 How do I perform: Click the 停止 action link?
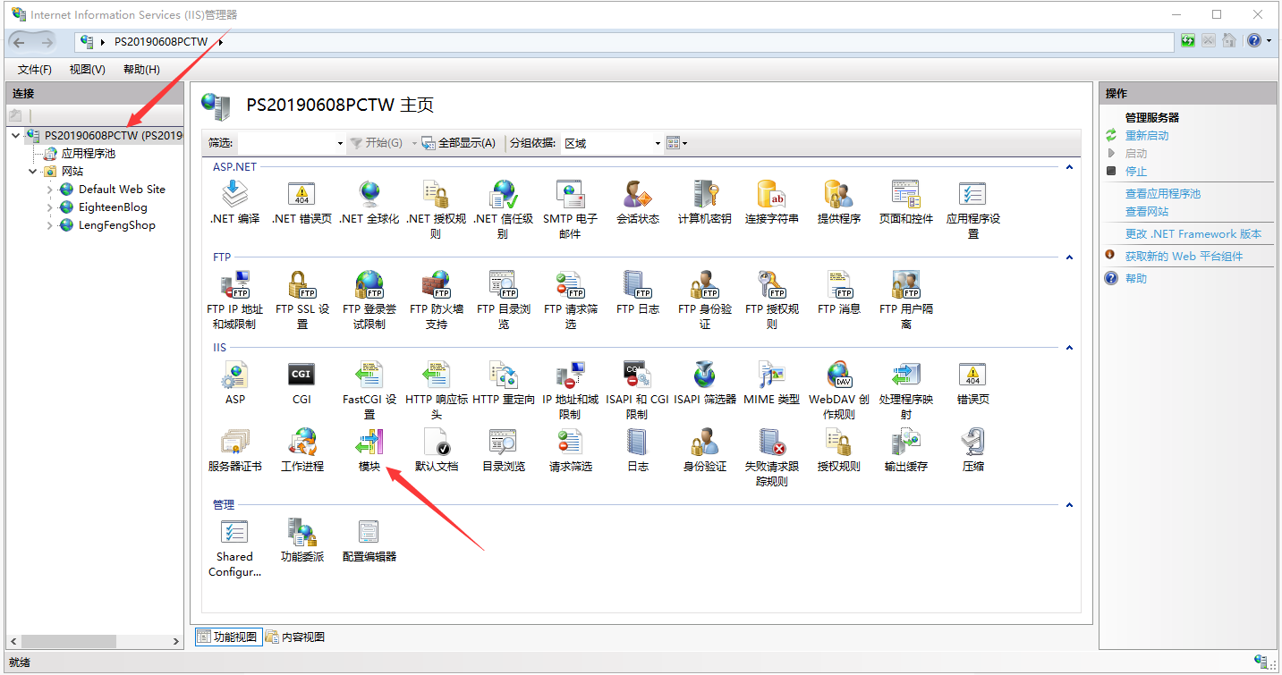click(x=1136, y=172)
